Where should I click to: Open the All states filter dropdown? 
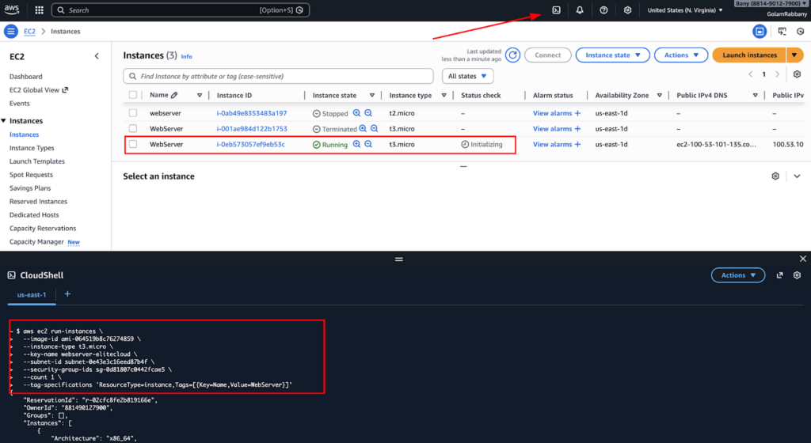coord(467,76)
